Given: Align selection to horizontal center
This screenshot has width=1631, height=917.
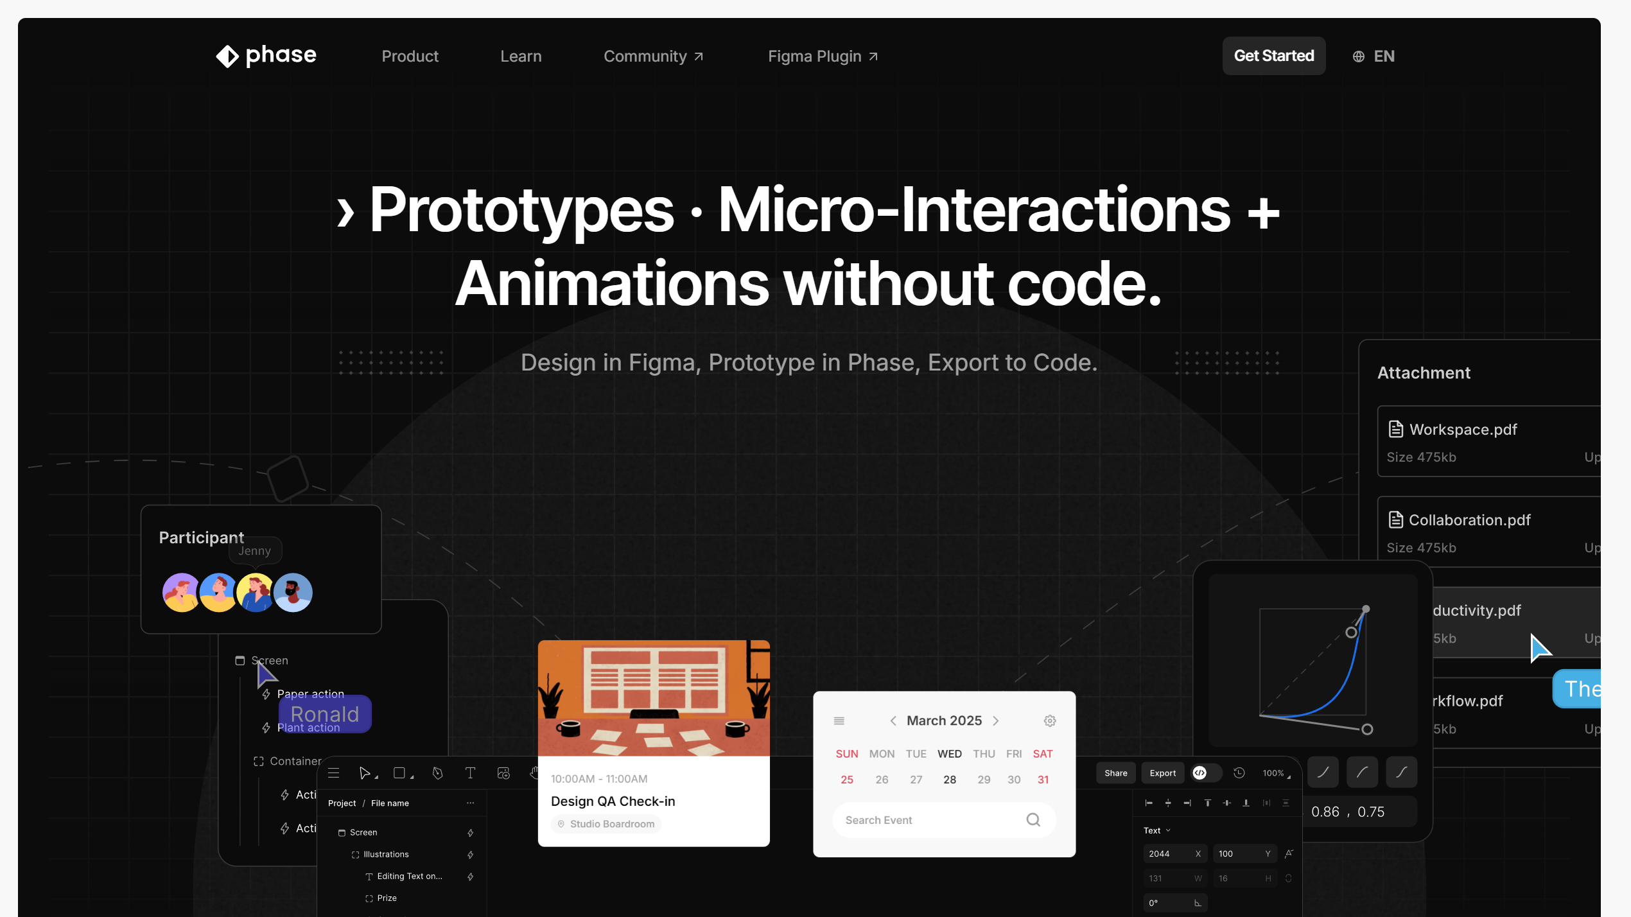Looking at the screenshot, I should coord(1168,803).
